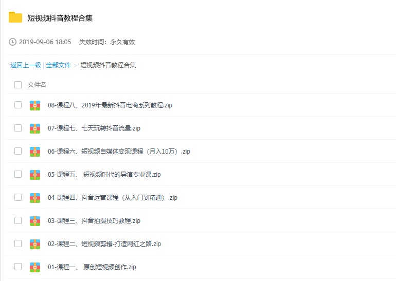Check the box for 05-课程五 zip file
The width and height of the screenshot is (396, 281).
[x=18, y=174]
